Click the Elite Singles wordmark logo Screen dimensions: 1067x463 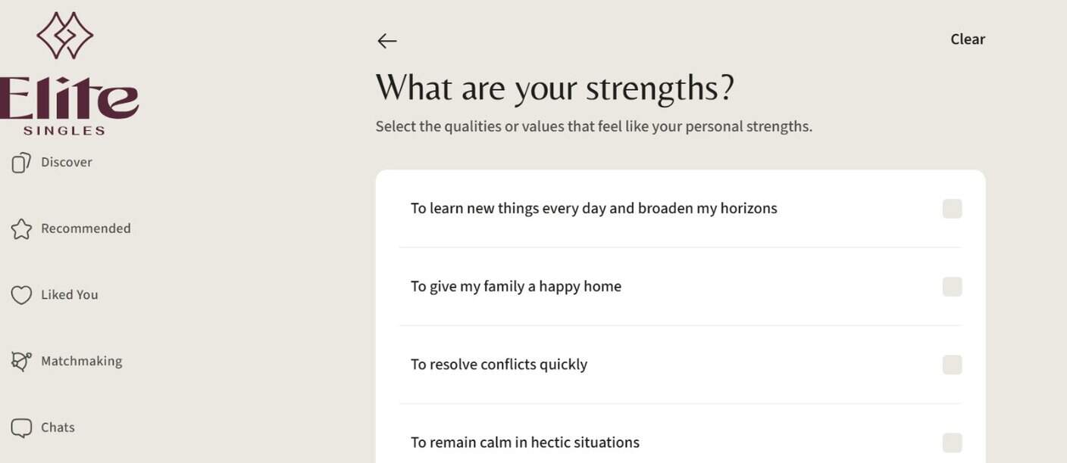click(x=68, y=106)
